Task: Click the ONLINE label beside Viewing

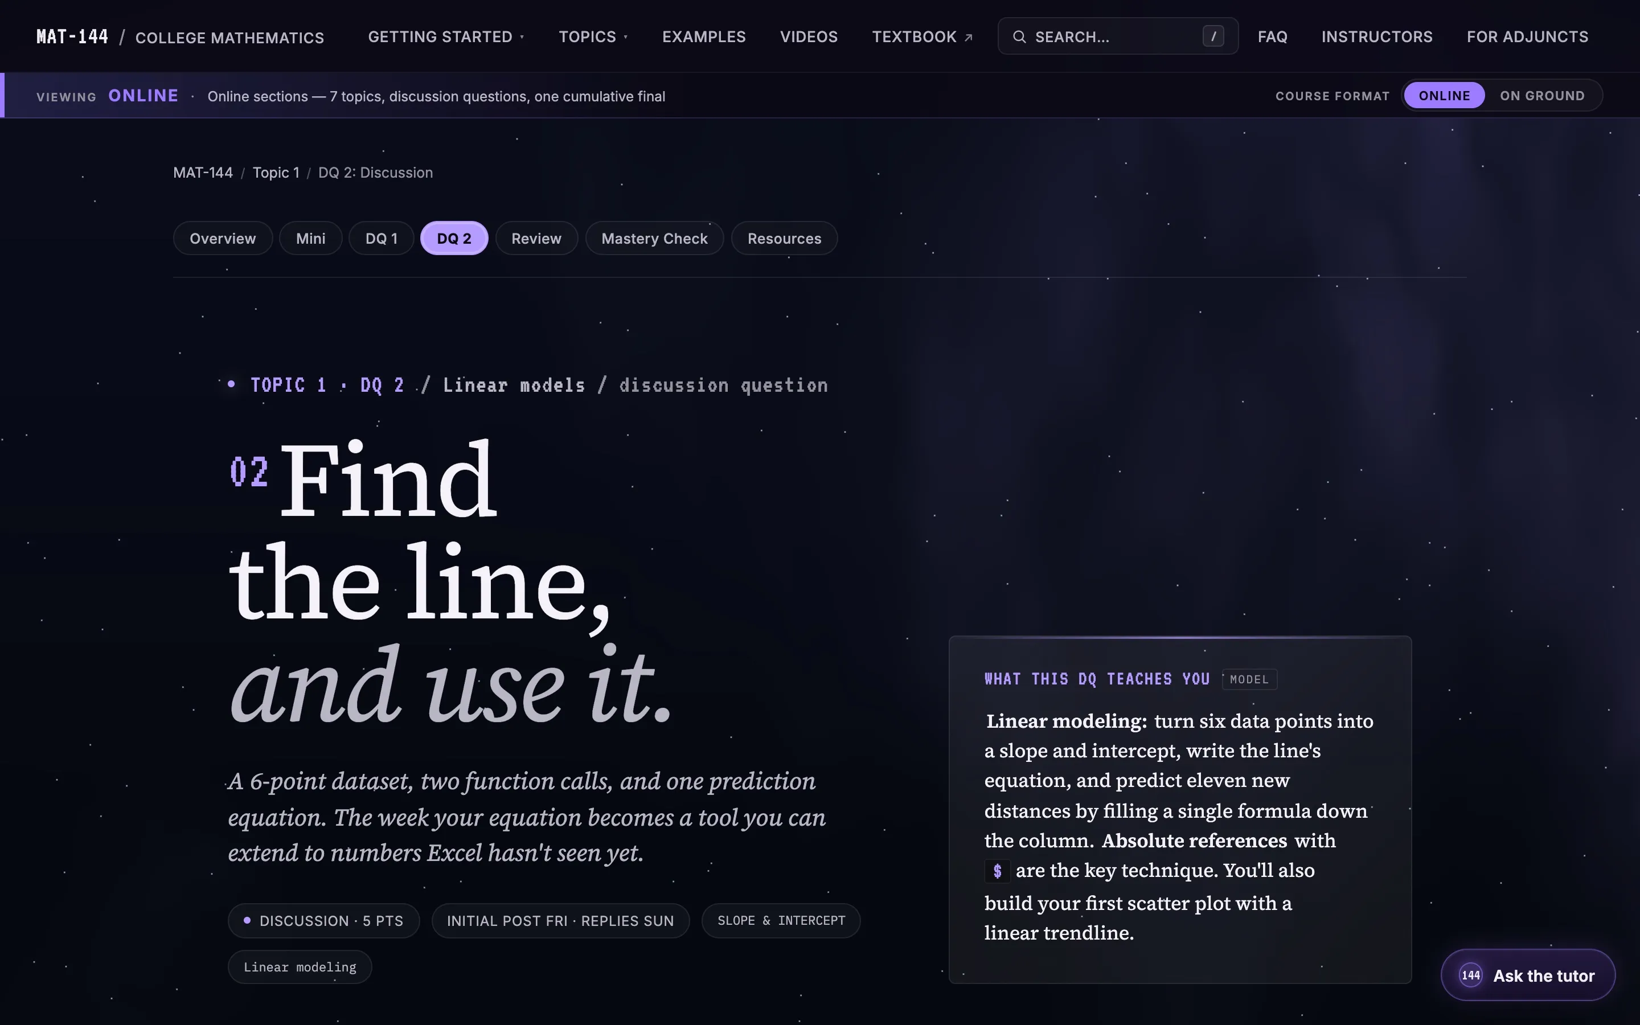Action: point(143,96)
